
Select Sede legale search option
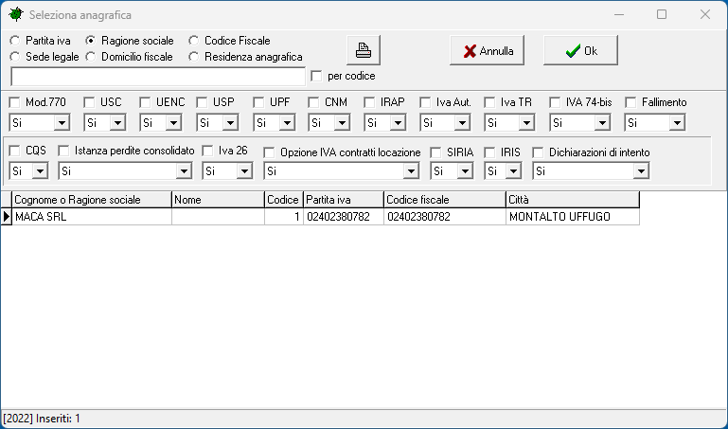click(x=14, y=57)
